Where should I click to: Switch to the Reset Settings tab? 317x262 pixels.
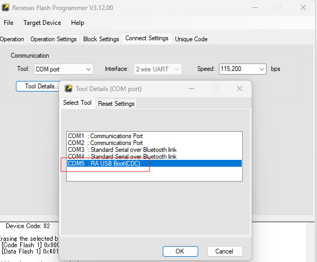coord(116,104)
